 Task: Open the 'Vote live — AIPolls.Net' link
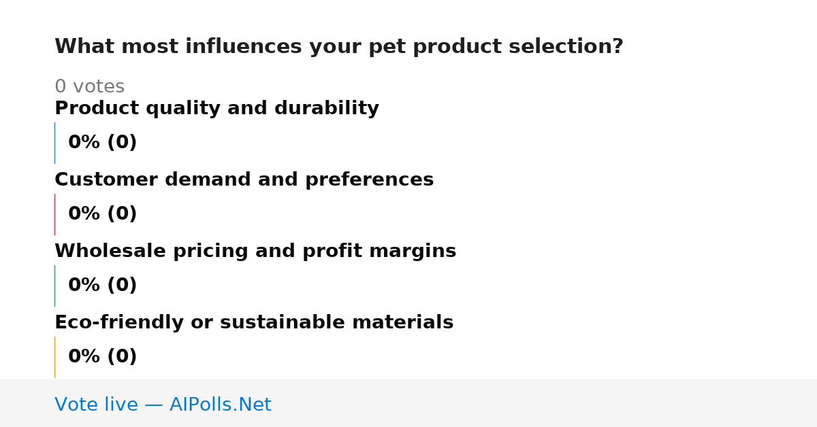(163, 405)
